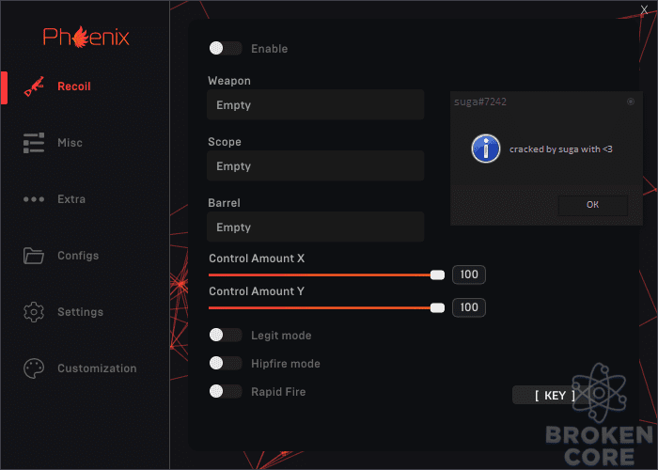Click the Rapid Fire label

278,392
